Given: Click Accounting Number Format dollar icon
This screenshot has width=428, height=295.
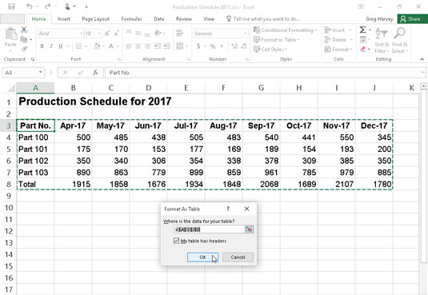Looking at the screenshot, I should [198, 46].
